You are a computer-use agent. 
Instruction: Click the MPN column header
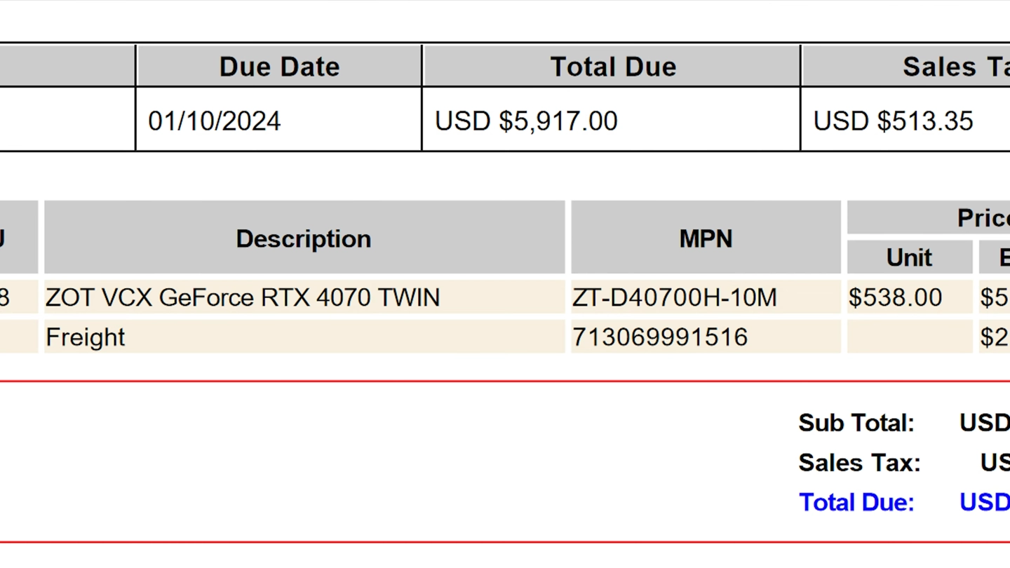(x=706, y=238)
